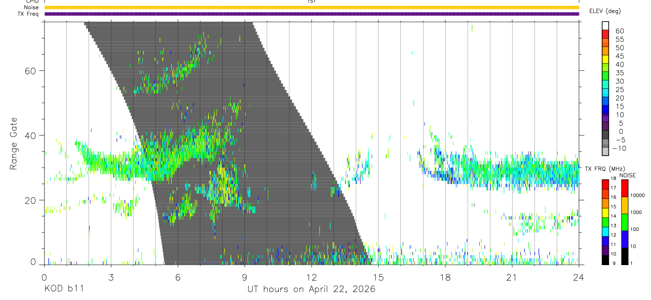Click the "0" tick on the Range Gate axis
The width and height of the screenshot is (651, 300).
(x=33, y=263)
